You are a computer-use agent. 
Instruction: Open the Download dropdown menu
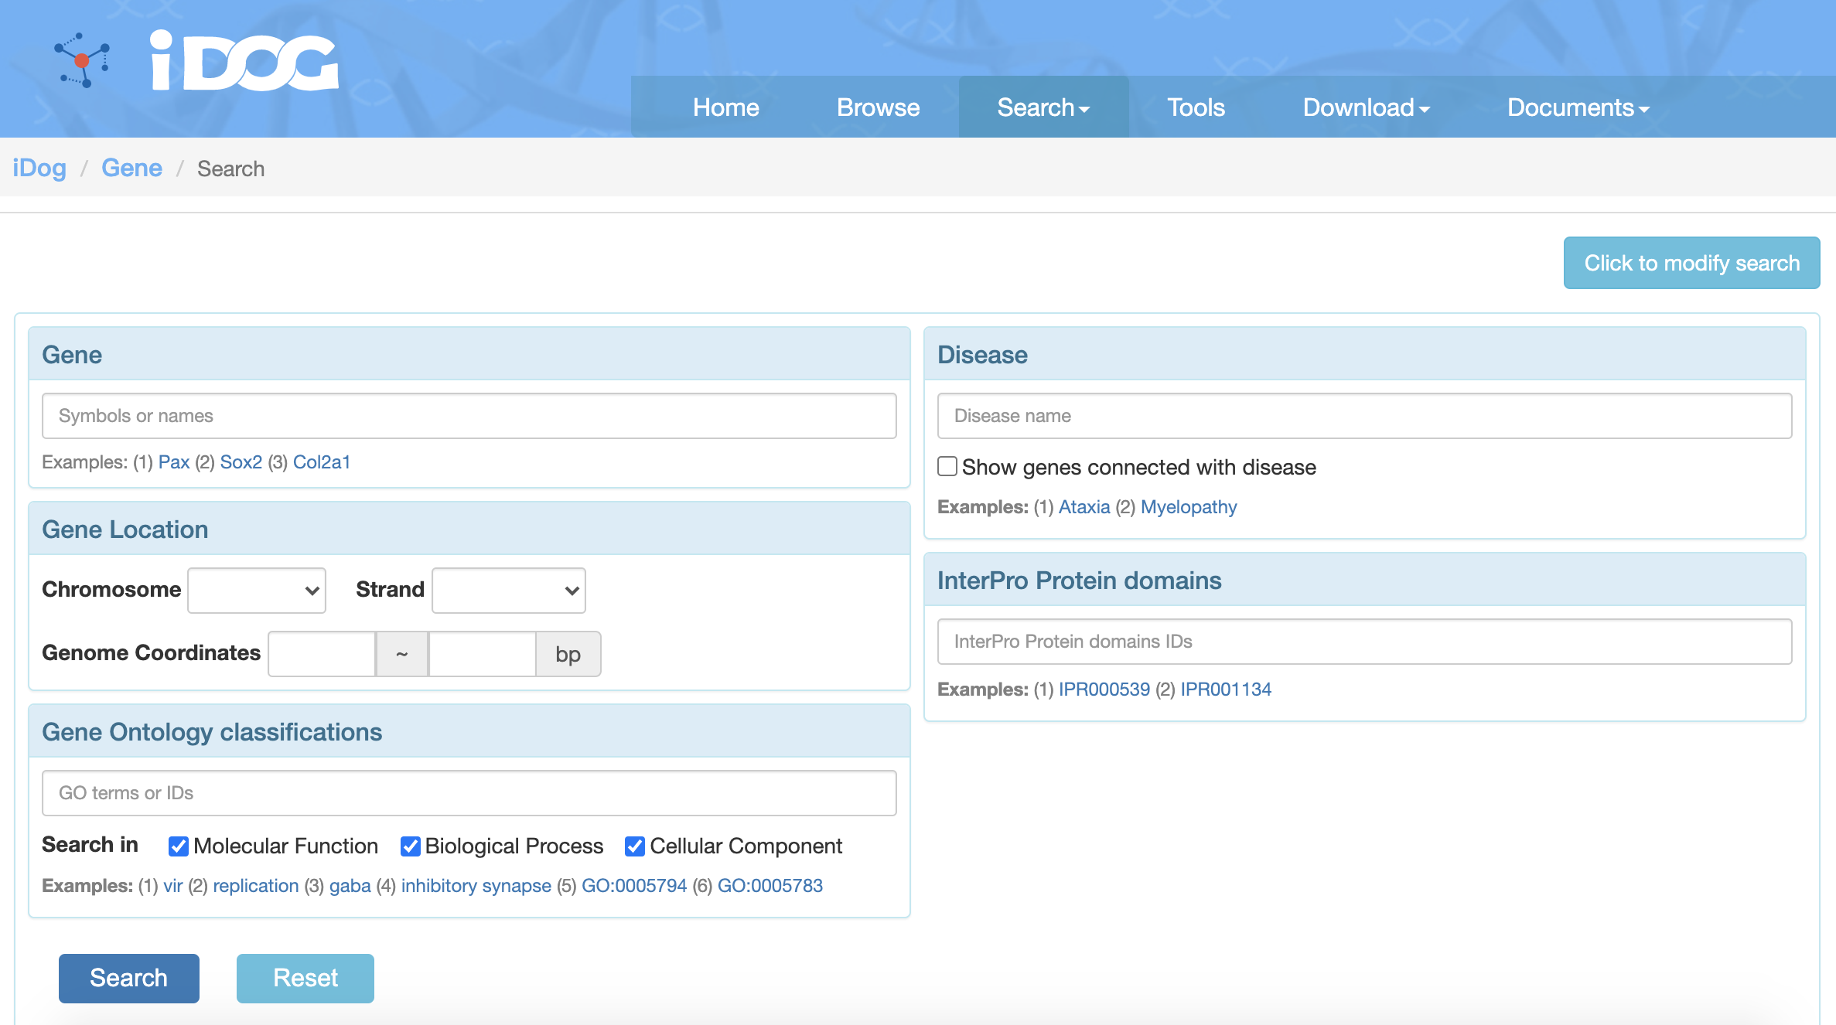coord(1366,106)
